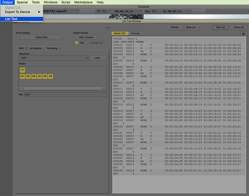Open the Export To Device submenu arrow
This screenshot has height=196, width=249.
[x=39, y=12]
